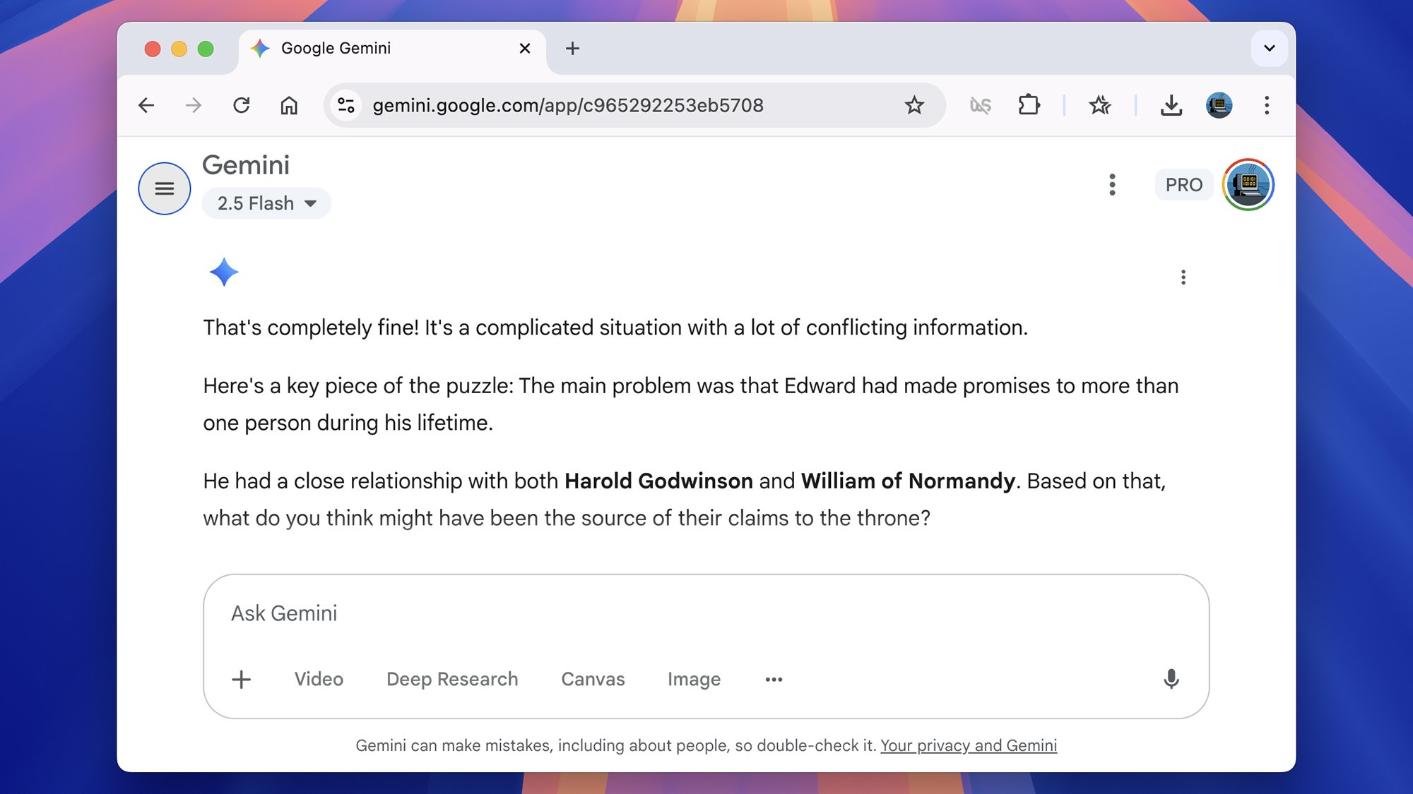Open the tab search chevron dropdown
This screenshot has height=794, width=1413.
pyautogui.click(x=1269, y=48)
